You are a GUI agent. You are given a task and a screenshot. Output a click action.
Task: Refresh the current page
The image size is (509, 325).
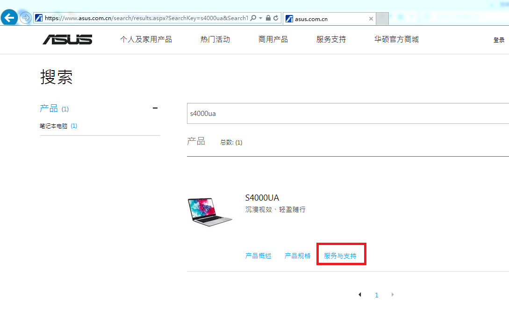pos(275,18)
